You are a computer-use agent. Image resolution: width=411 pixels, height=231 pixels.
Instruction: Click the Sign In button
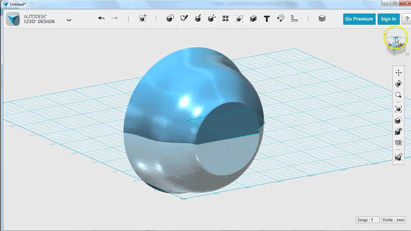(389, 19)
